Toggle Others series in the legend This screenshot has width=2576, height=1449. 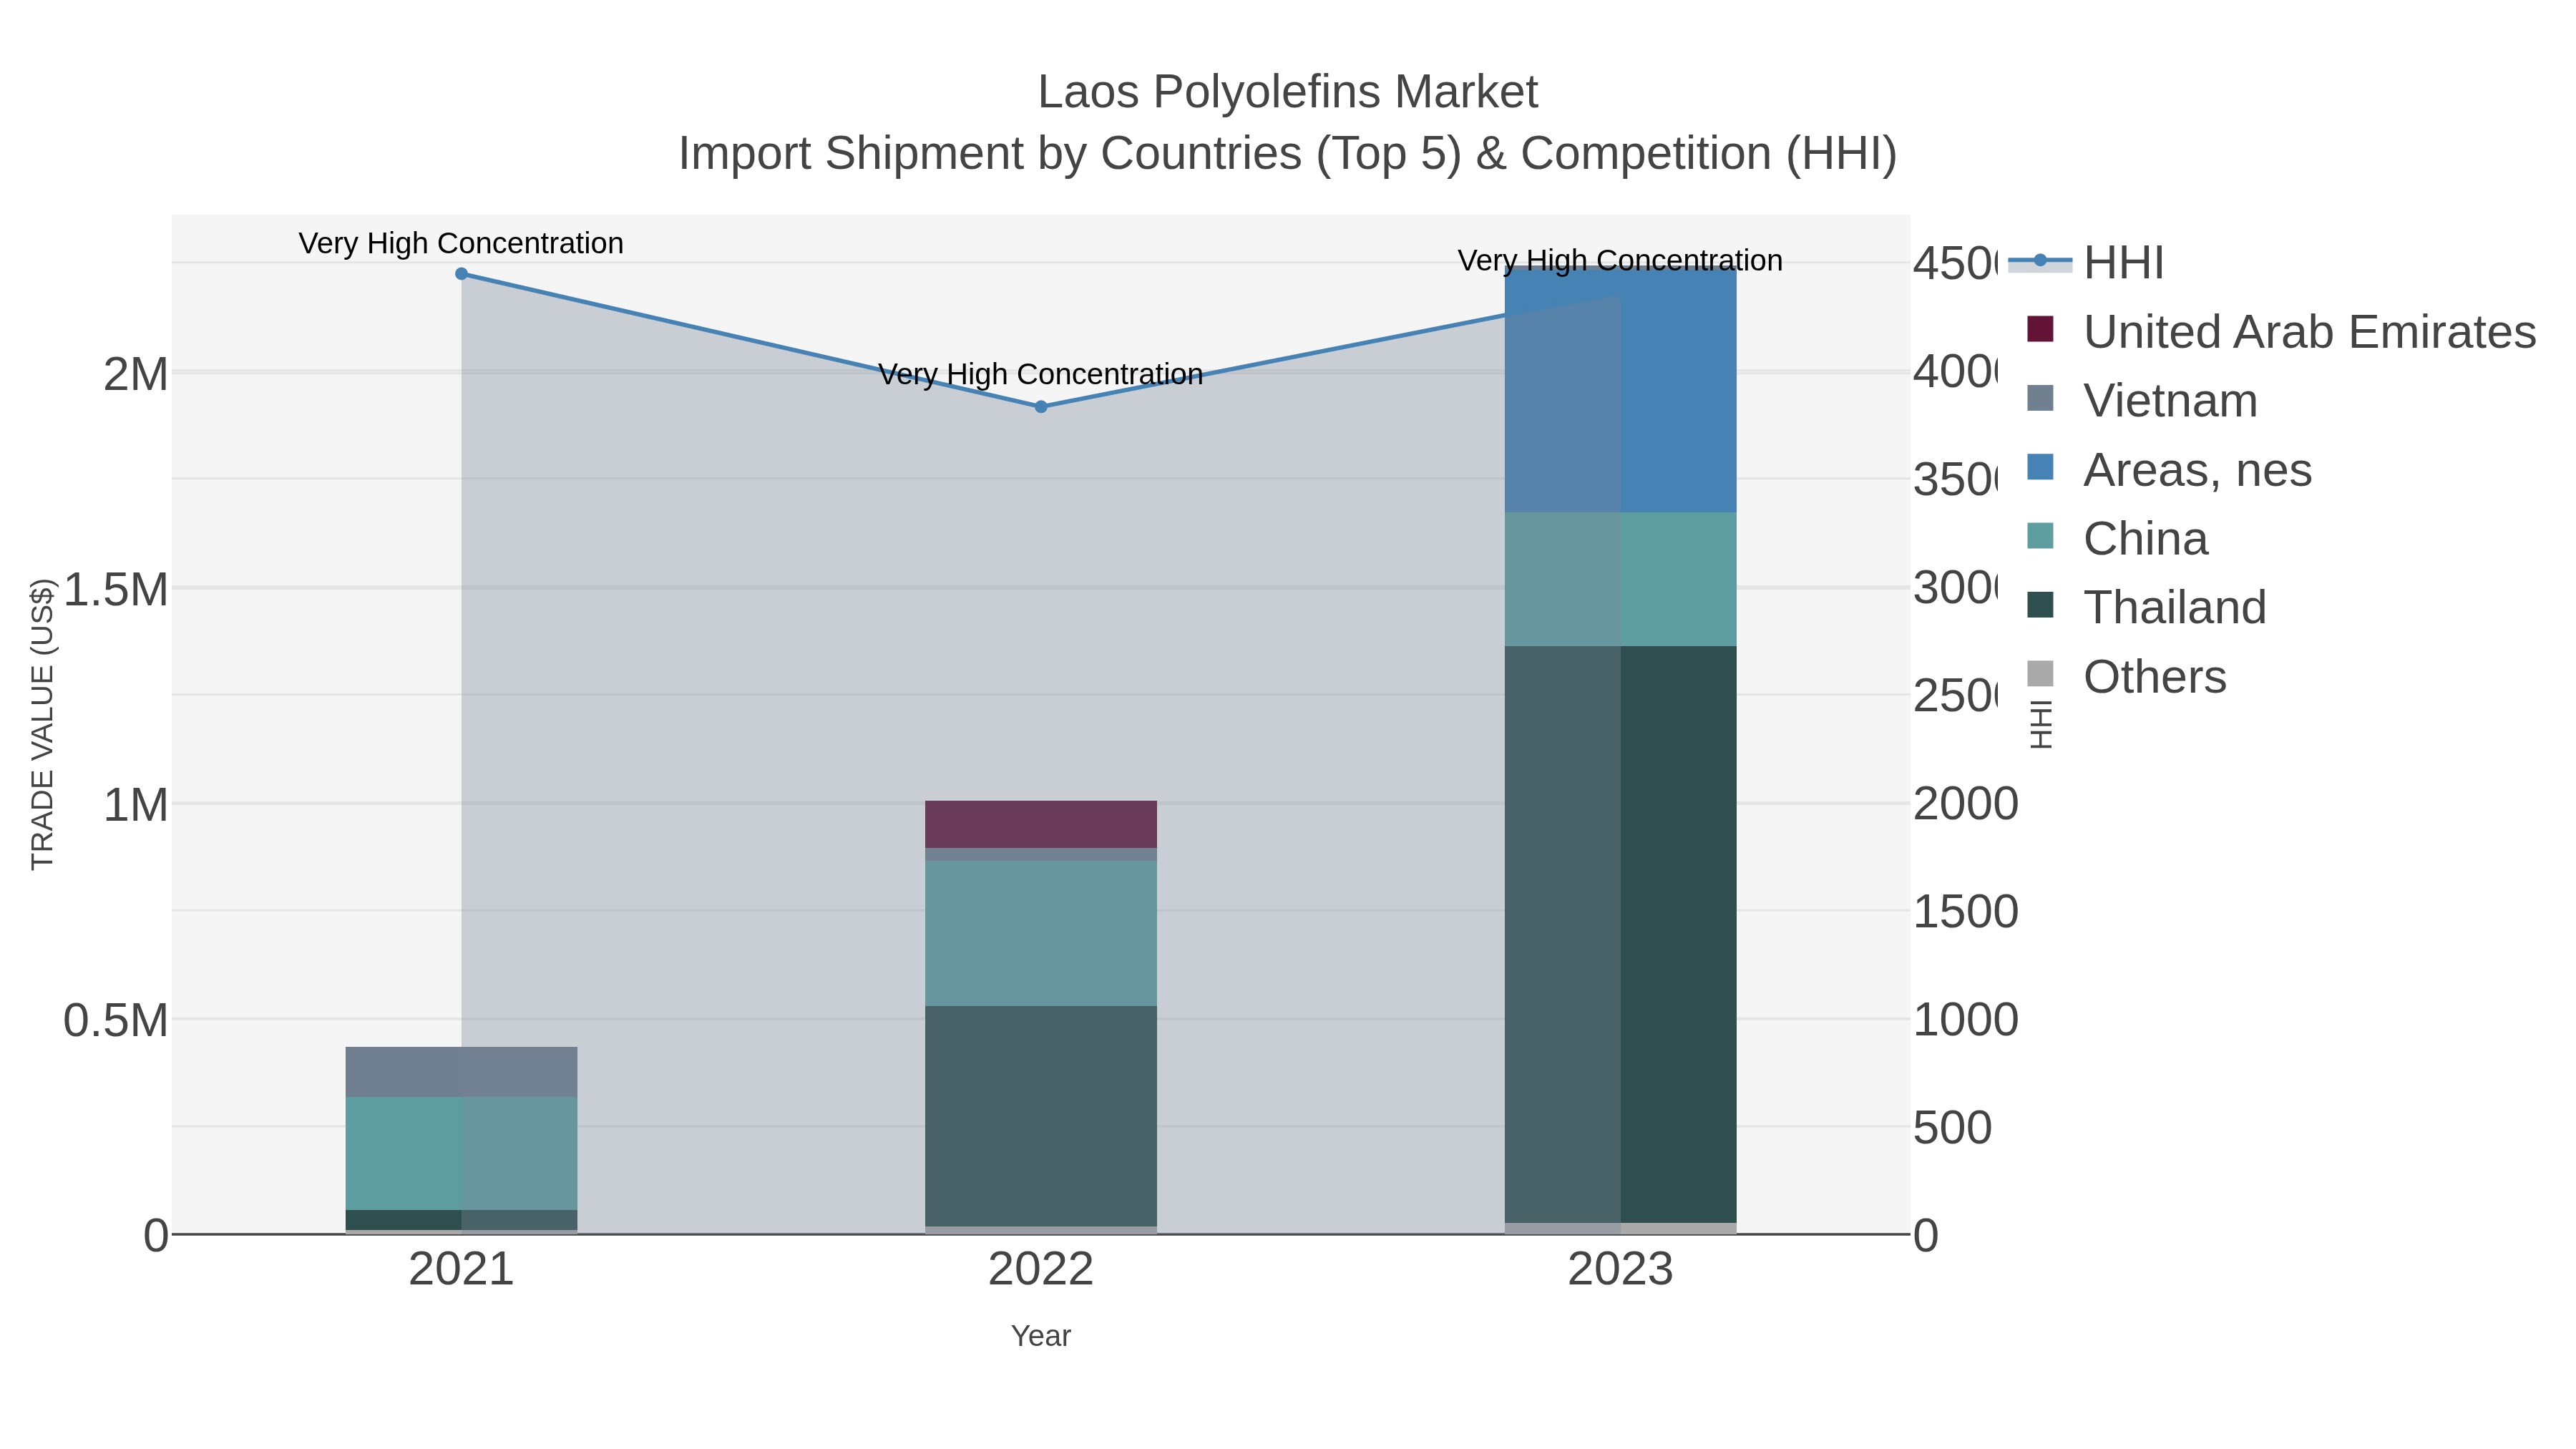[x=2126, y=677]
